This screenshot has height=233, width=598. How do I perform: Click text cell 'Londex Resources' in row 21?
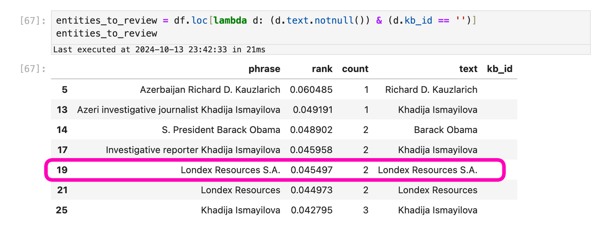(x=438, y=190)
